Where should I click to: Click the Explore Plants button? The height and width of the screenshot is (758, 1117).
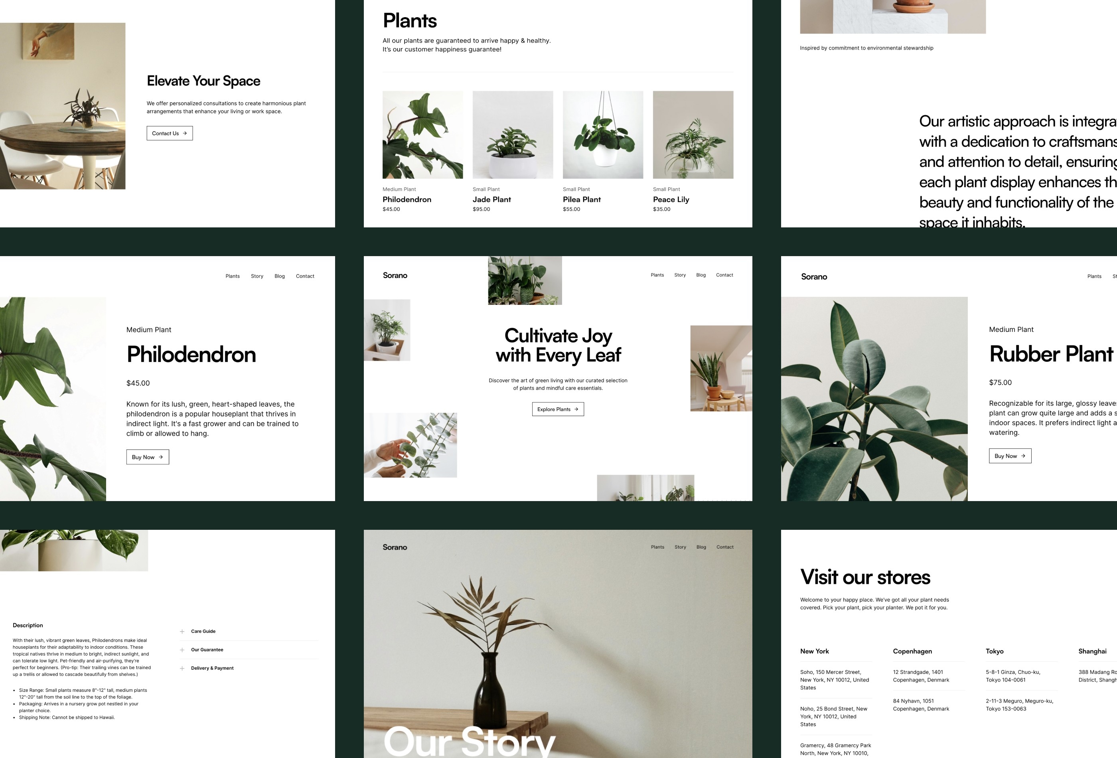coord(558,409)
